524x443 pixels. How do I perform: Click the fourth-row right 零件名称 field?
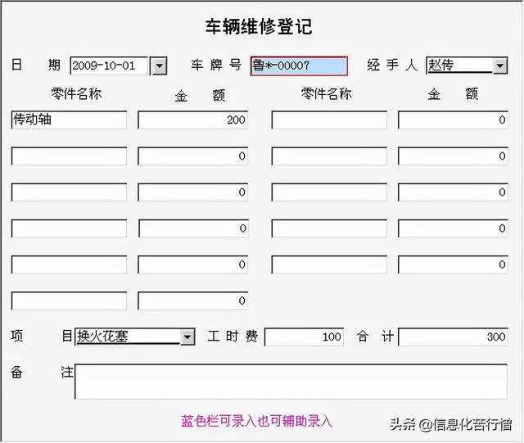329,228
